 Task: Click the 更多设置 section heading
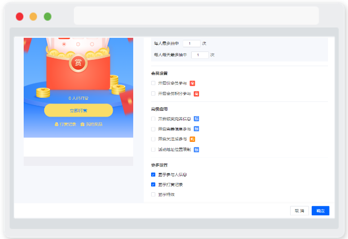pyautogui.click(x=160, y=165)
